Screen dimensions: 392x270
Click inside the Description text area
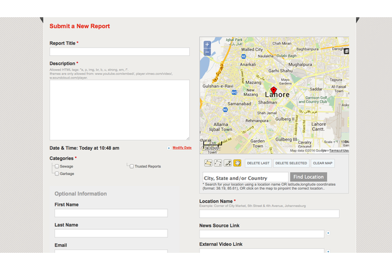coord(119,110)
